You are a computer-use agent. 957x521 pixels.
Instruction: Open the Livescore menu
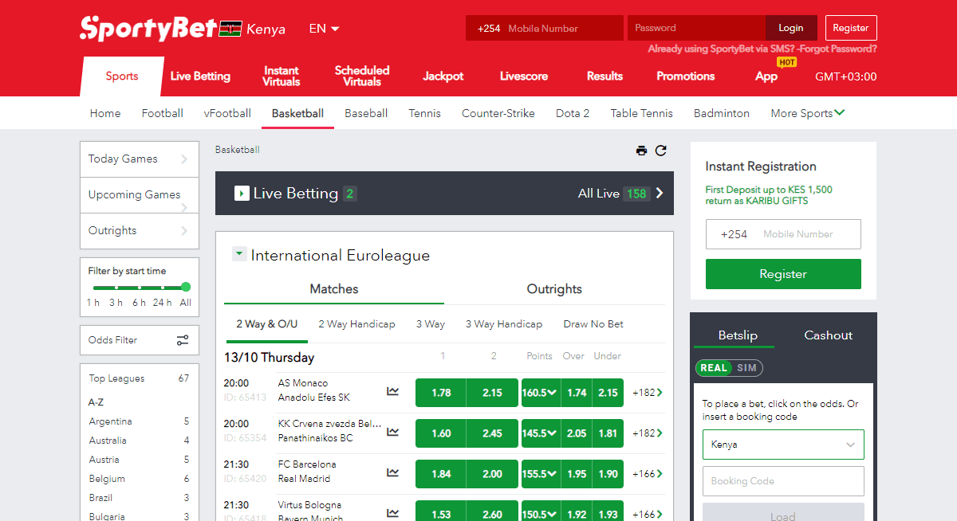pyautogui.click(x=524, y=76)
